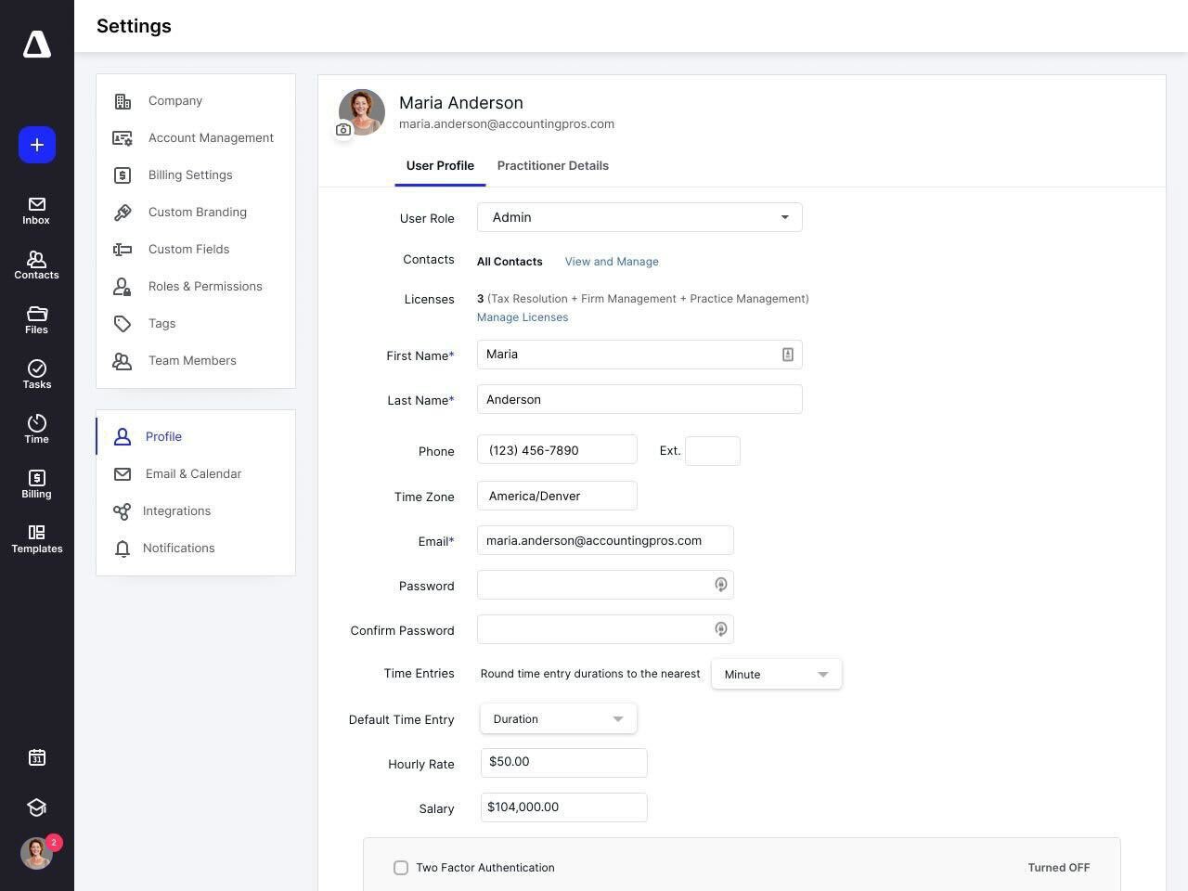Click the camera icon to change photo
The image size is (1188, 891).
pos(343,130)
